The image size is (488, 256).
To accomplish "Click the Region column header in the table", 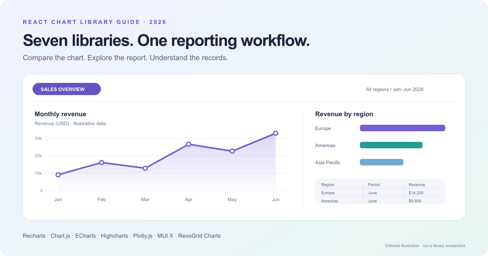I will tap(328, 185).
